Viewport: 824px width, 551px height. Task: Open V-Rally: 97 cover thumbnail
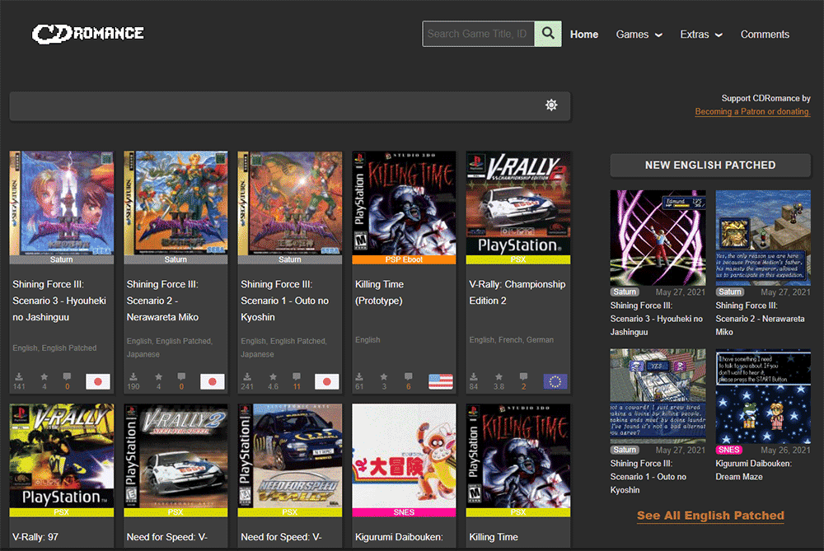[x=62, y=455]
